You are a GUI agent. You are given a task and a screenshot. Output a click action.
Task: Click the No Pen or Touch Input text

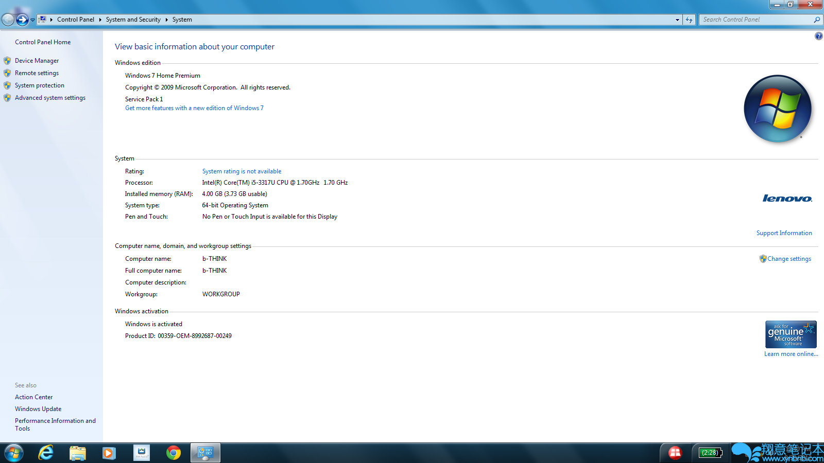point(270,217)
